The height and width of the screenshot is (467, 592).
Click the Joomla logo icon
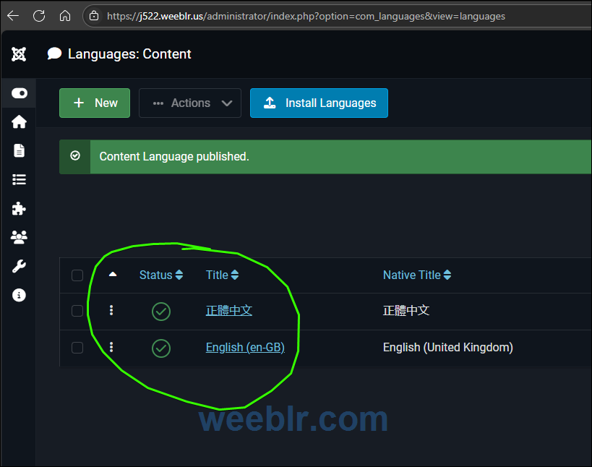pyautogui.click(x=19, y=54)
